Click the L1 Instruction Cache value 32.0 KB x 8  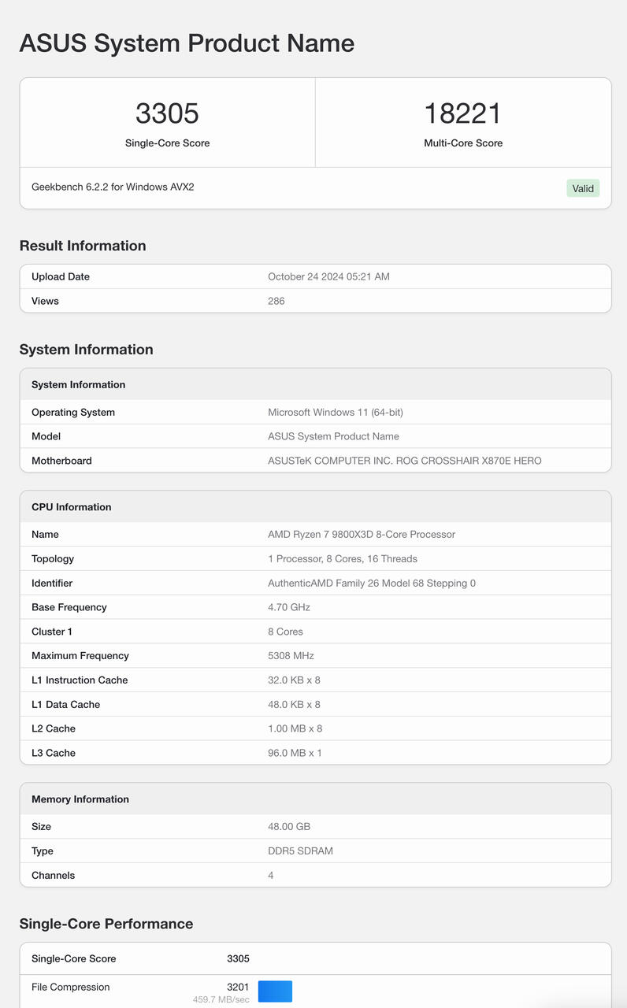click(x=294, y=680)
